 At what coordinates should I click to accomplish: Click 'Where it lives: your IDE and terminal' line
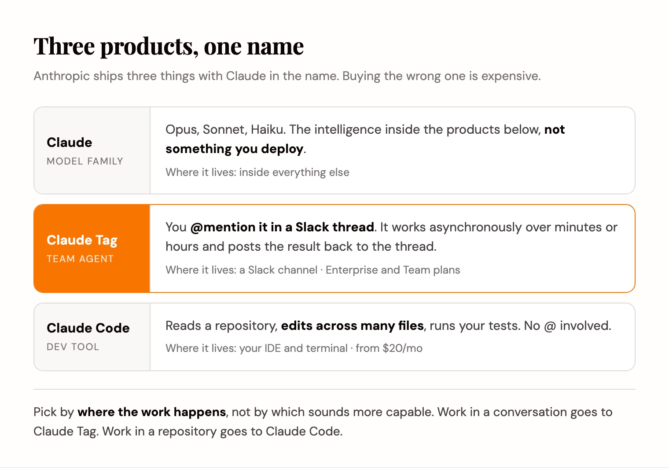pos(294,348)
